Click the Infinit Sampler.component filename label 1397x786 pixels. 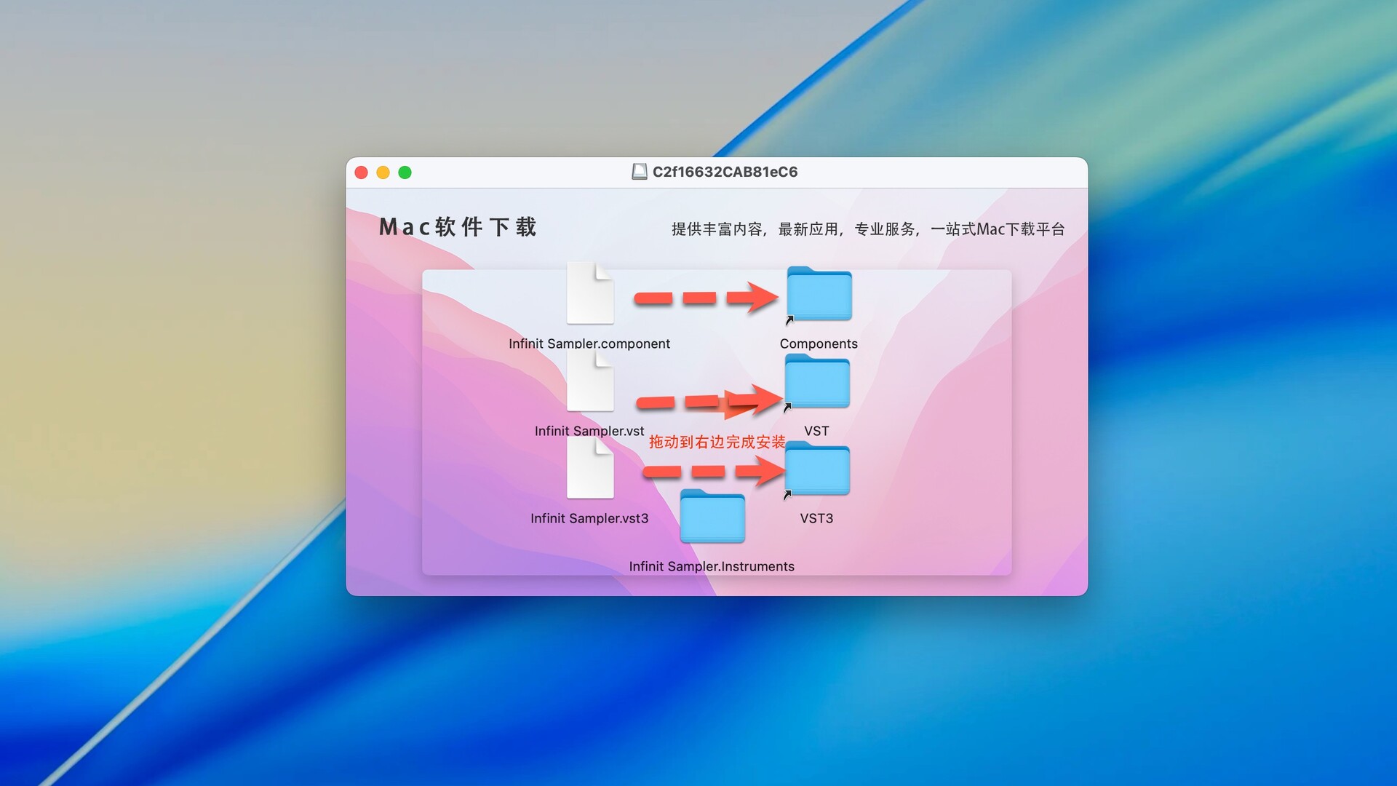[589, 344]
